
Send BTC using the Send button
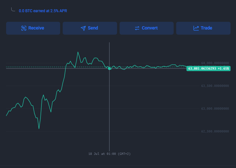click(90, 28)
